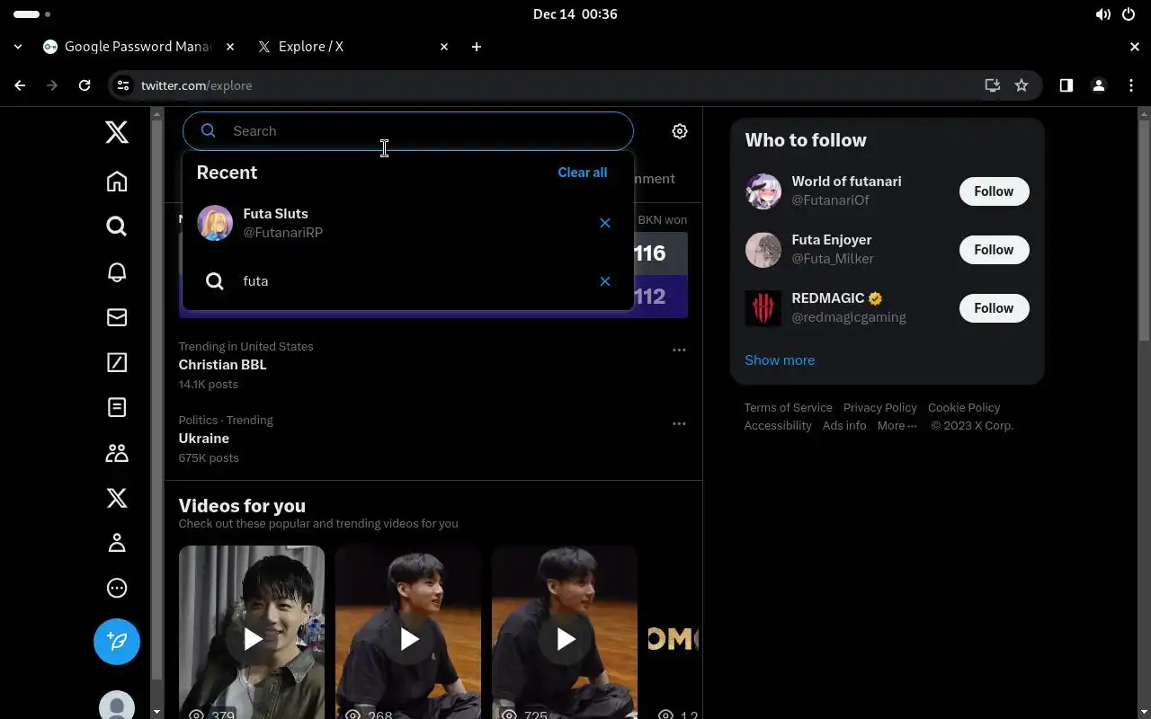
Task: Open World of futanari profile name
Action: (x=846, y=182)
